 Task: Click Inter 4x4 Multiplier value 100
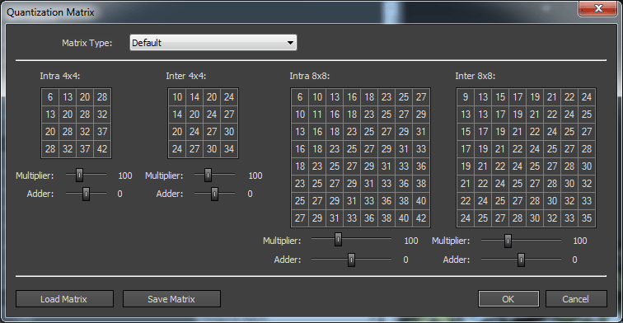255,176
